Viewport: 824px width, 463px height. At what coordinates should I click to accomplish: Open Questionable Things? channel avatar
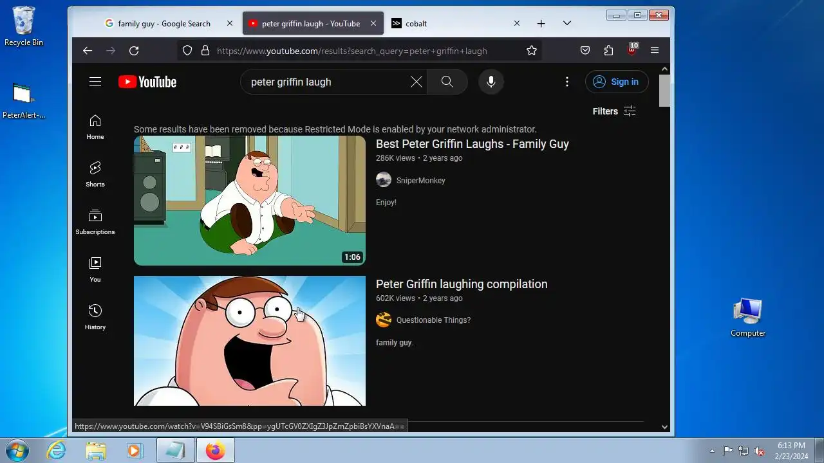coord(384,320)
